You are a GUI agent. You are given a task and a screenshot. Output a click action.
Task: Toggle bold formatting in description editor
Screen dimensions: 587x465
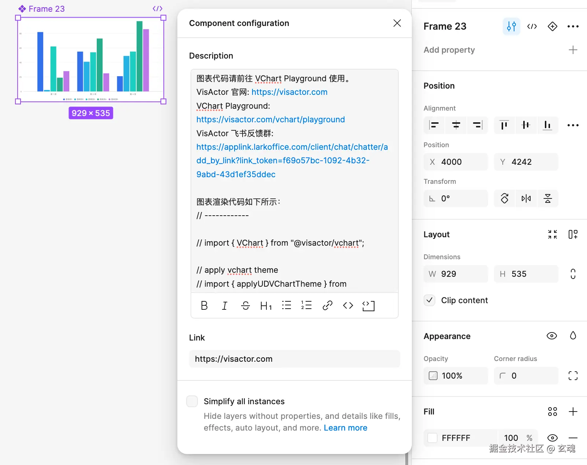[204, 305]
